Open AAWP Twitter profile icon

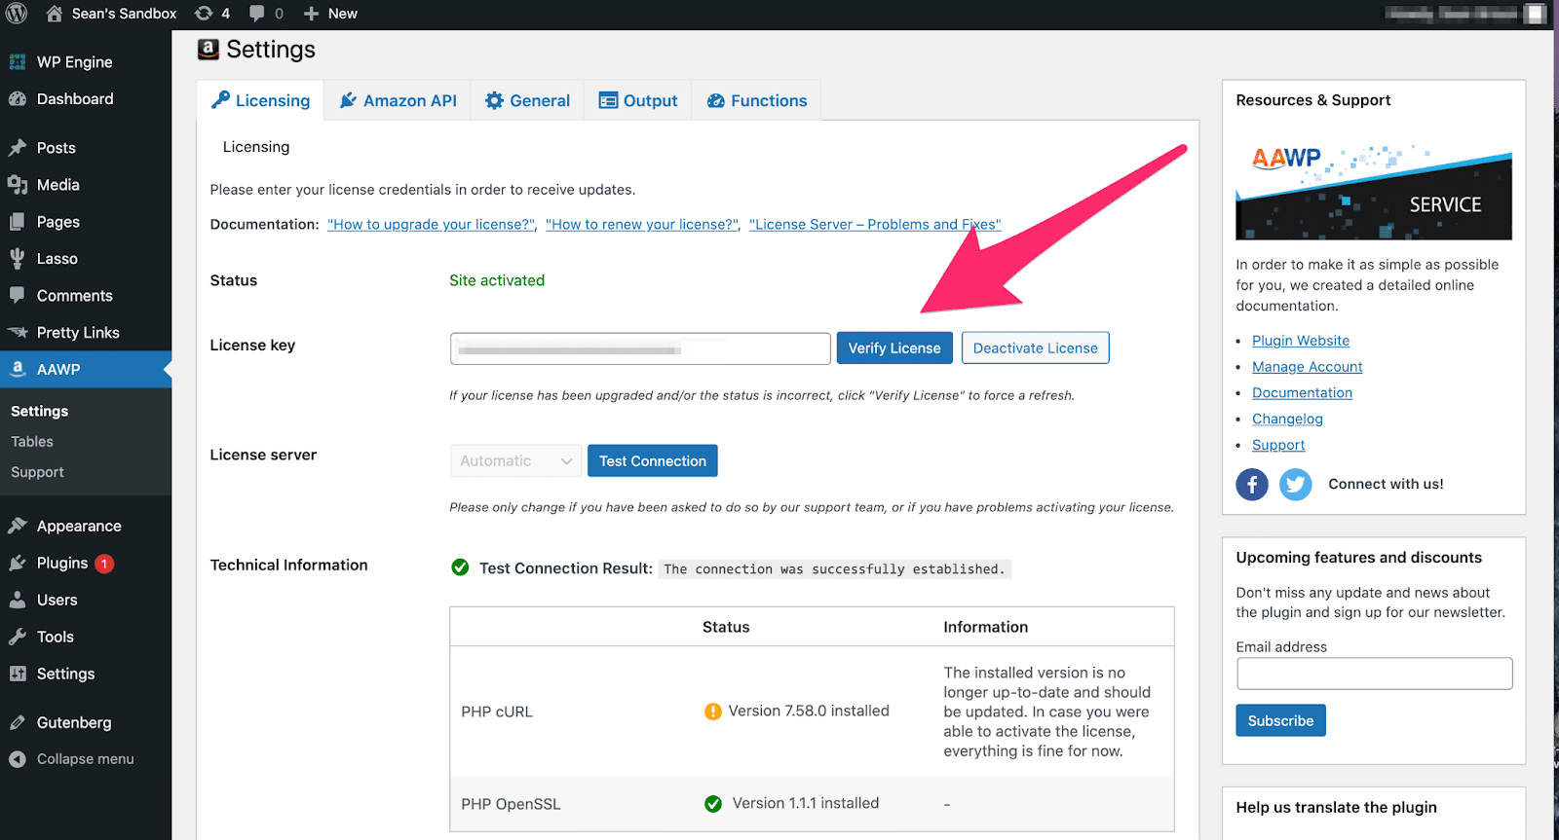coord(1295,484)
